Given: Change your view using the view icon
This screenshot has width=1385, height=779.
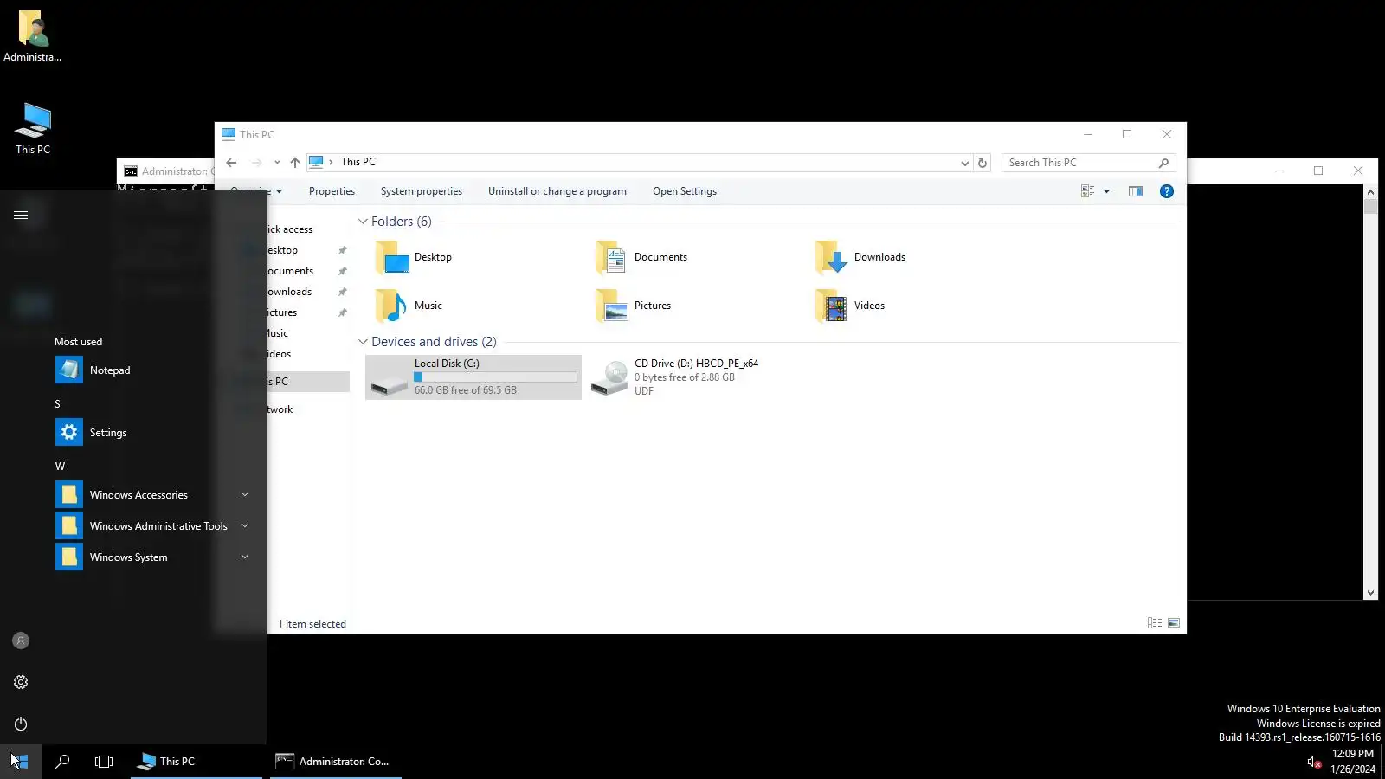Looking at the screenshot, I should point(1088,191).
